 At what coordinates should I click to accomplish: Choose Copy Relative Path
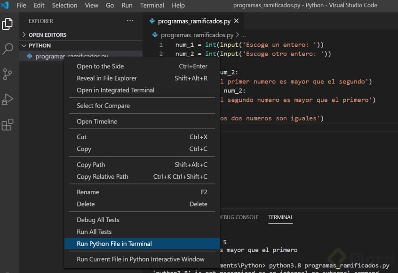point(142,177)
